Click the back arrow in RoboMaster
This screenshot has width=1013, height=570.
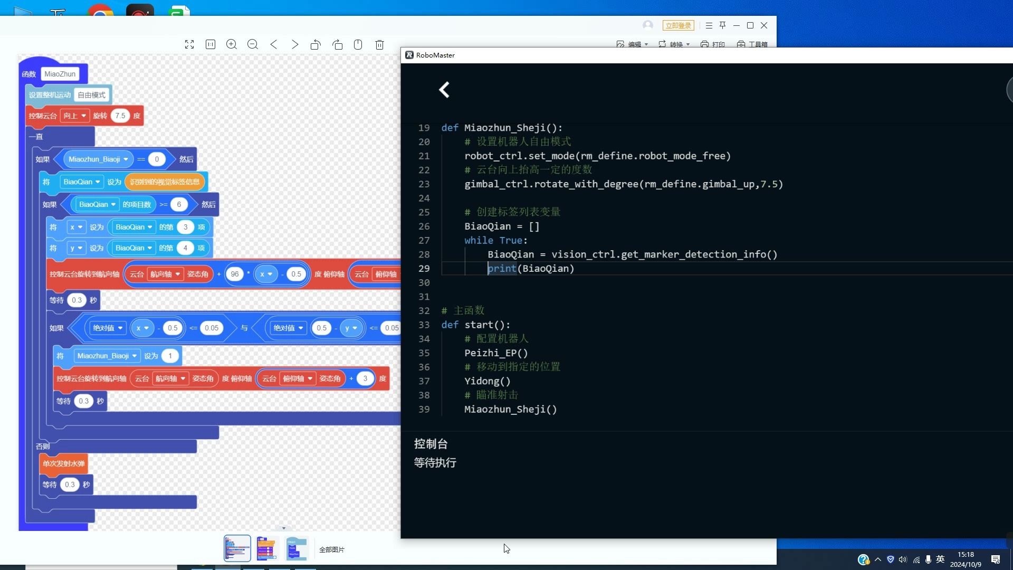tap(444, 90)
